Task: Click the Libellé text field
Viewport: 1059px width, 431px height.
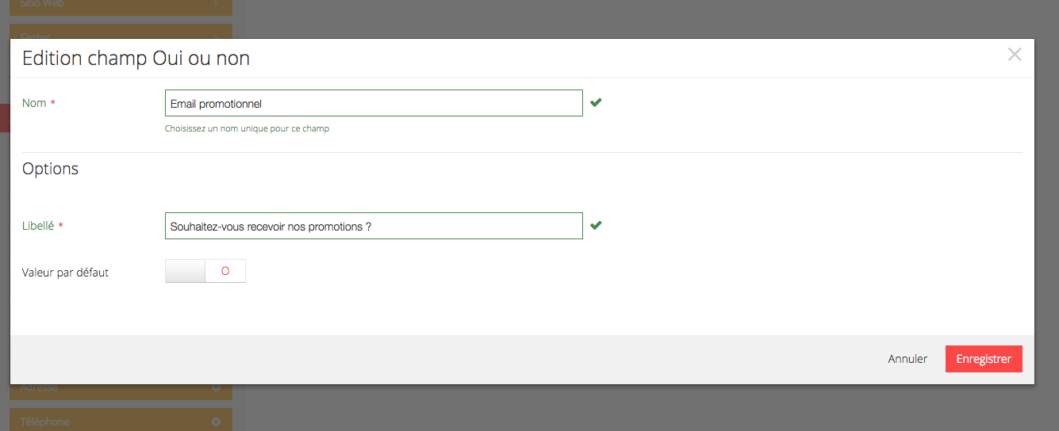Action: pyautogui.click(x=374, y=226)
